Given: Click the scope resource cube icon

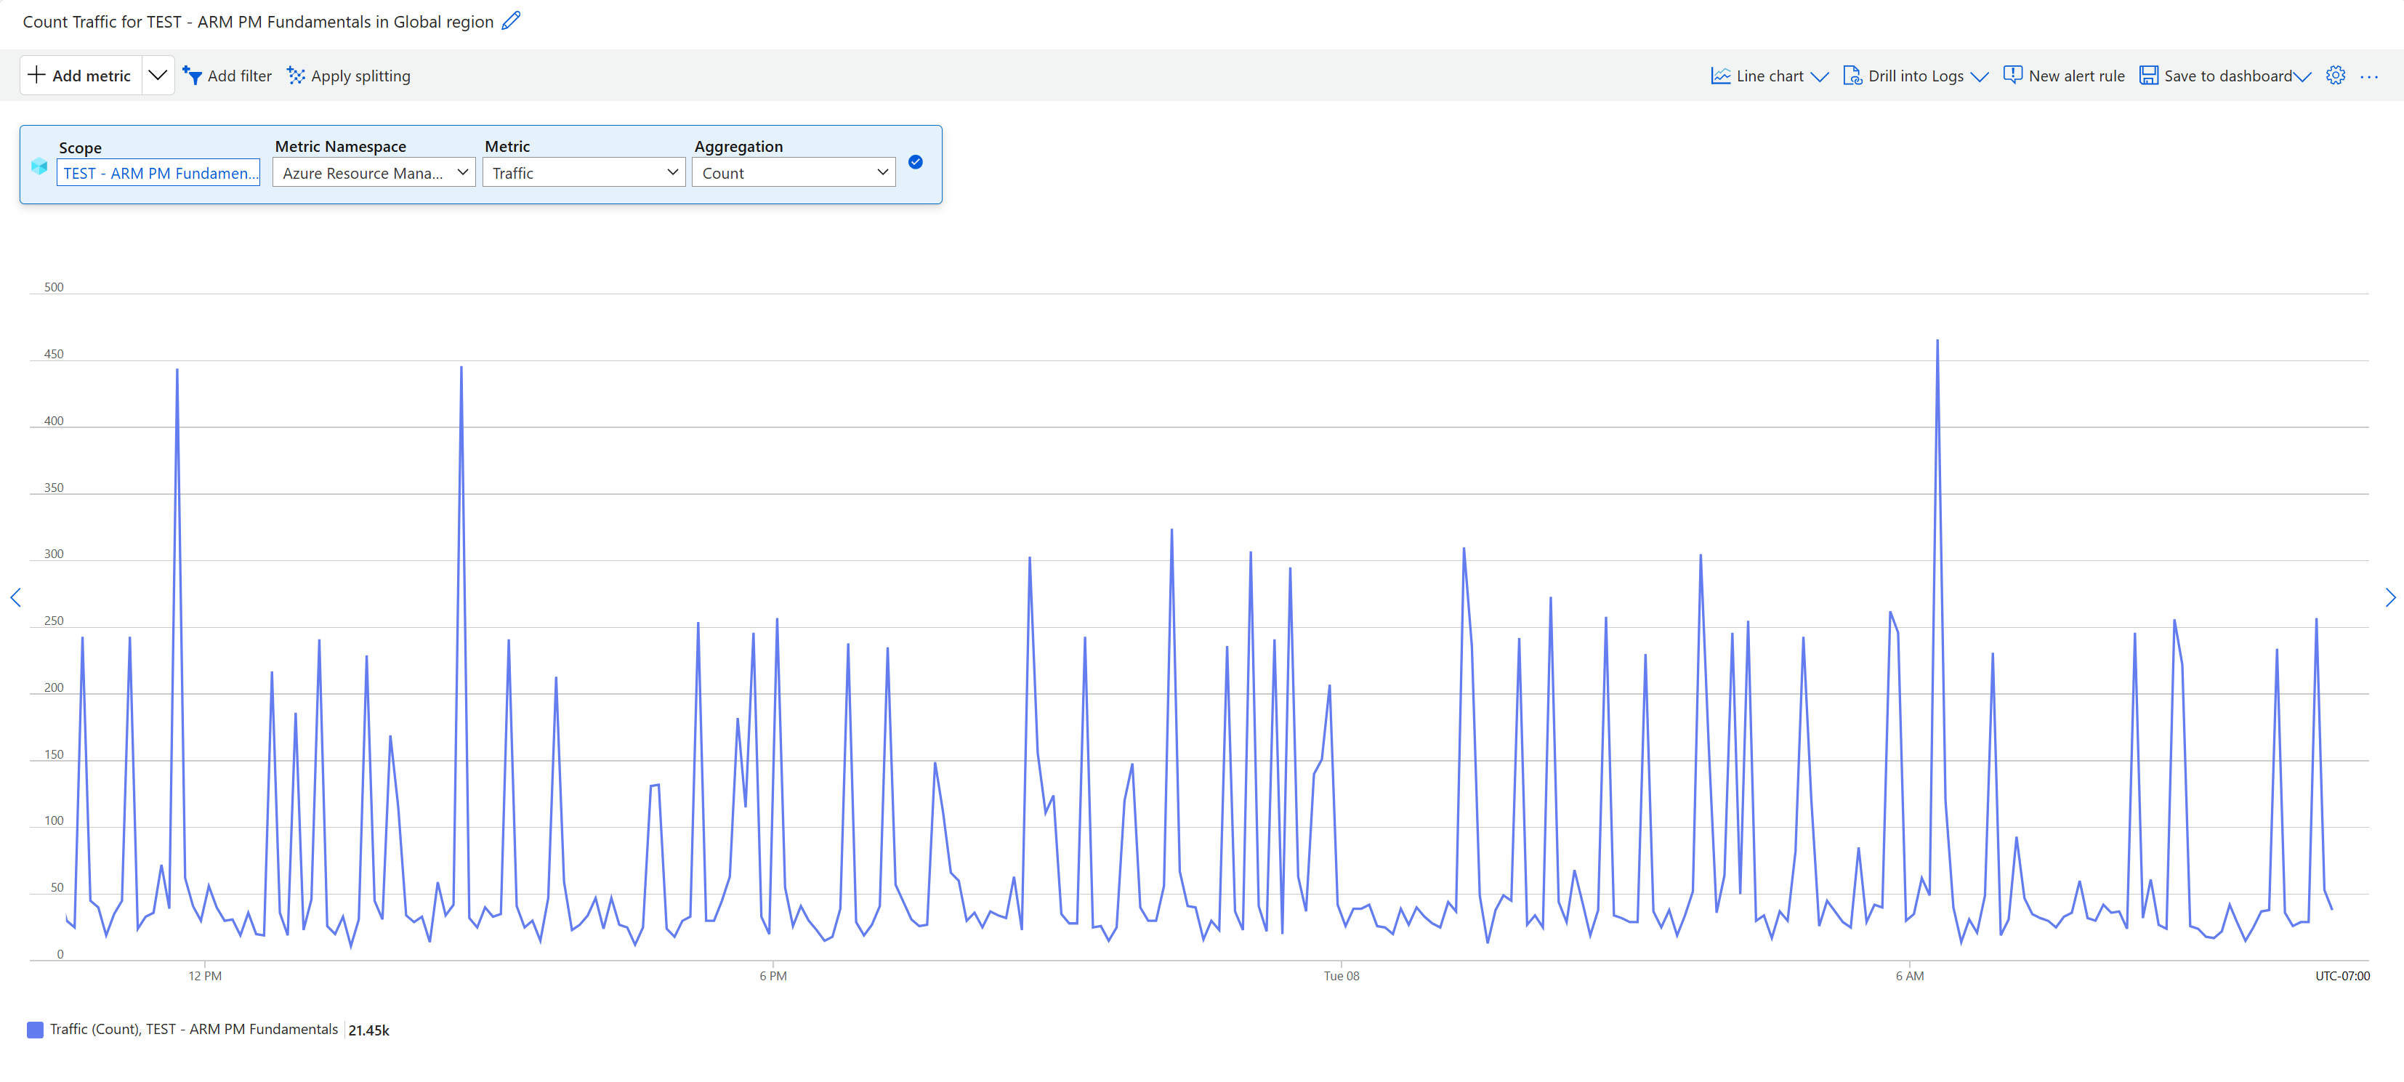Looking at the screenshot, I should (39, 166).
